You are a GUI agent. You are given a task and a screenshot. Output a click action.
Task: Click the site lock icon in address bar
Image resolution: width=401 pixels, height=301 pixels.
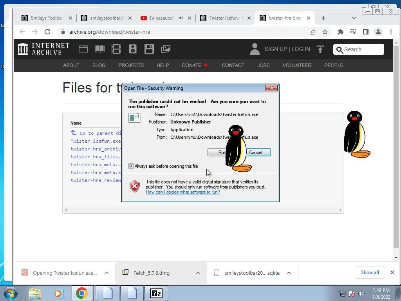click(63, 32)
